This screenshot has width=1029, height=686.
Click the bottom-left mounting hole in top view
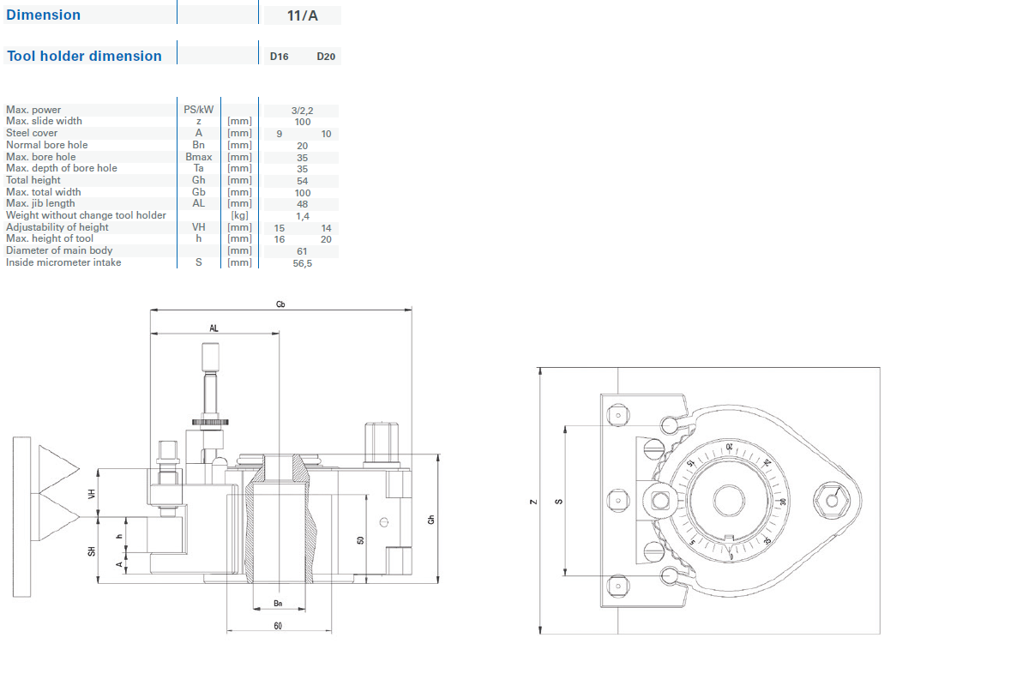[x=617, y=586]
